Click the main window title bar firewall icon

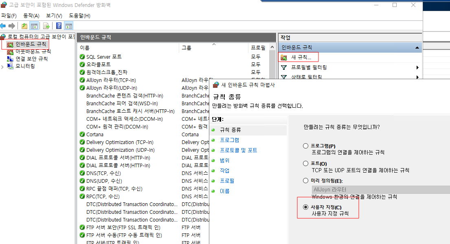click(x=4, y=5)
